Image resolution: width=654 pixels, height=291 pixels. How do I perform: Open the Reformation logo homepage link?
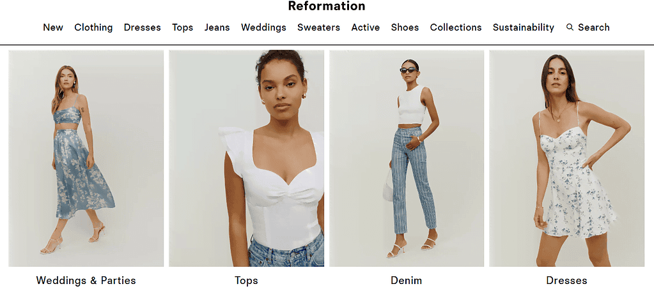tap(327, 6)
